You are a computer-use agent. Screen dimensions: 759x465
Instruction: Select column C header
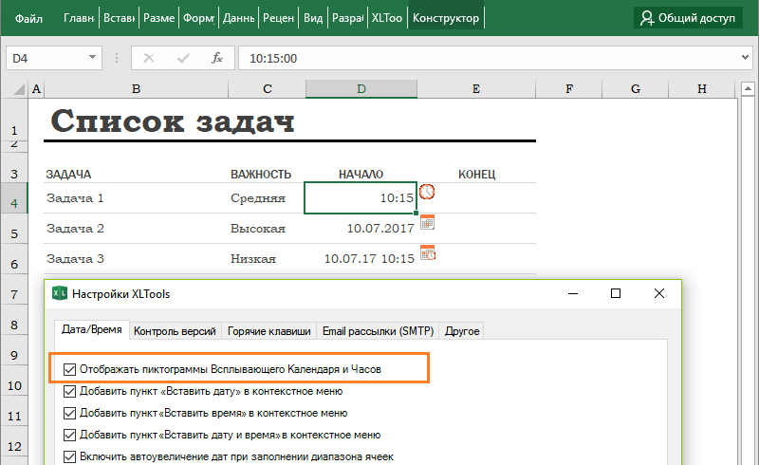pos(268,88)
